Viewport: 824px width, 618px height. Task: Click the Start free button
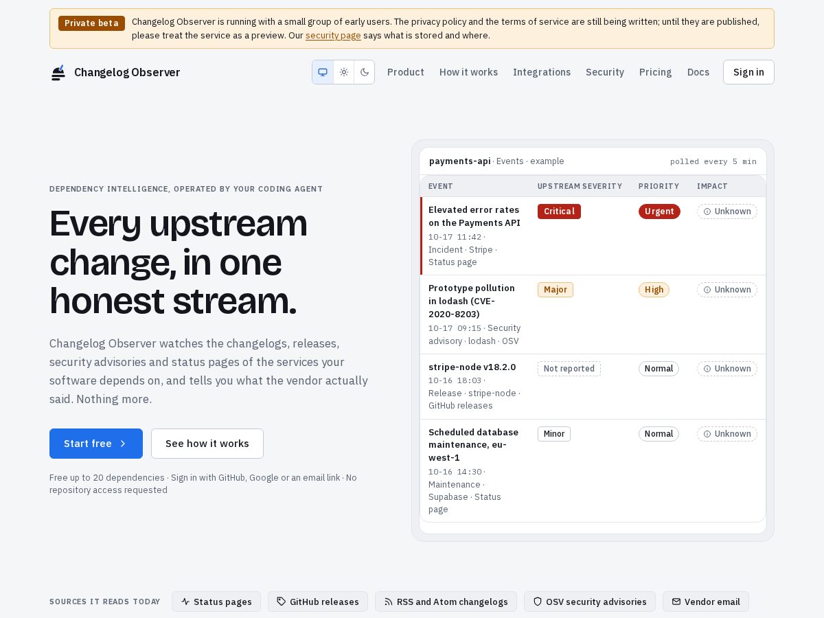pyautogui.click(x=96, y=444)
